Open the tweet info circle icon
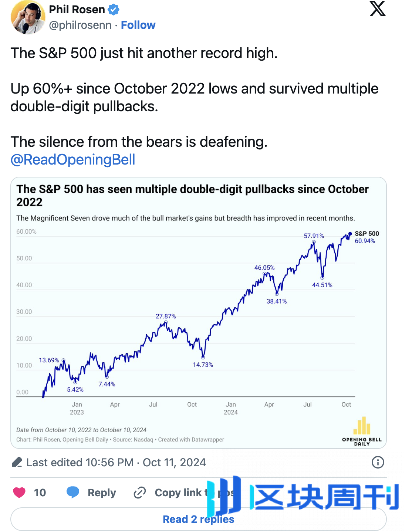Image resolution: width=412 pixels, height=531 pixels. [378, 462]
